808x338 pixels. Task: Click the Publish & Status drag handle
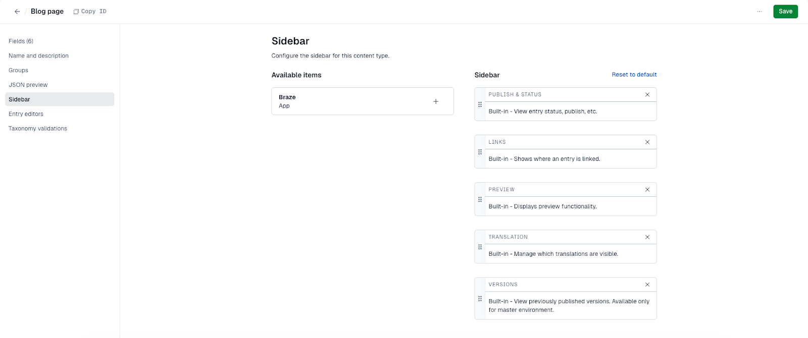[x=480, y=104]
